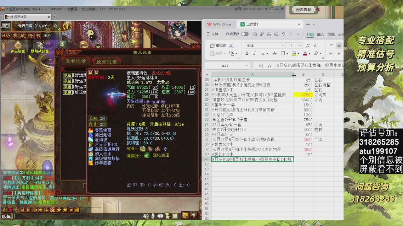Click the 日历 calendar button in game
Screen dimensions: 403x226
tap(6, 35)
